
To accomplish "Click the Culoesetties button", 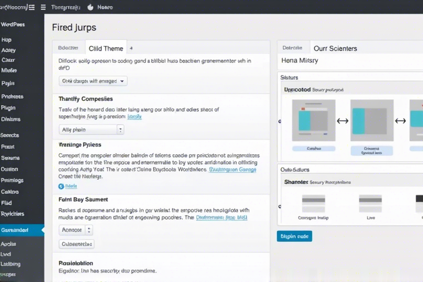I will coord(77,244).
